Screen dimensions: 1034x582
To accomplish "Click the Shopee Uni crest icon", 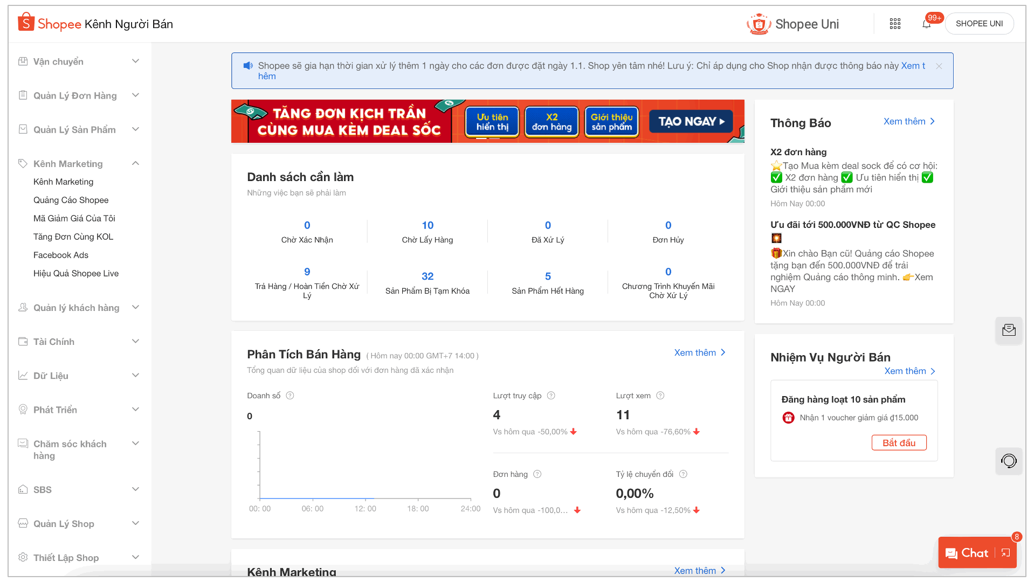I will coord(759,24).
